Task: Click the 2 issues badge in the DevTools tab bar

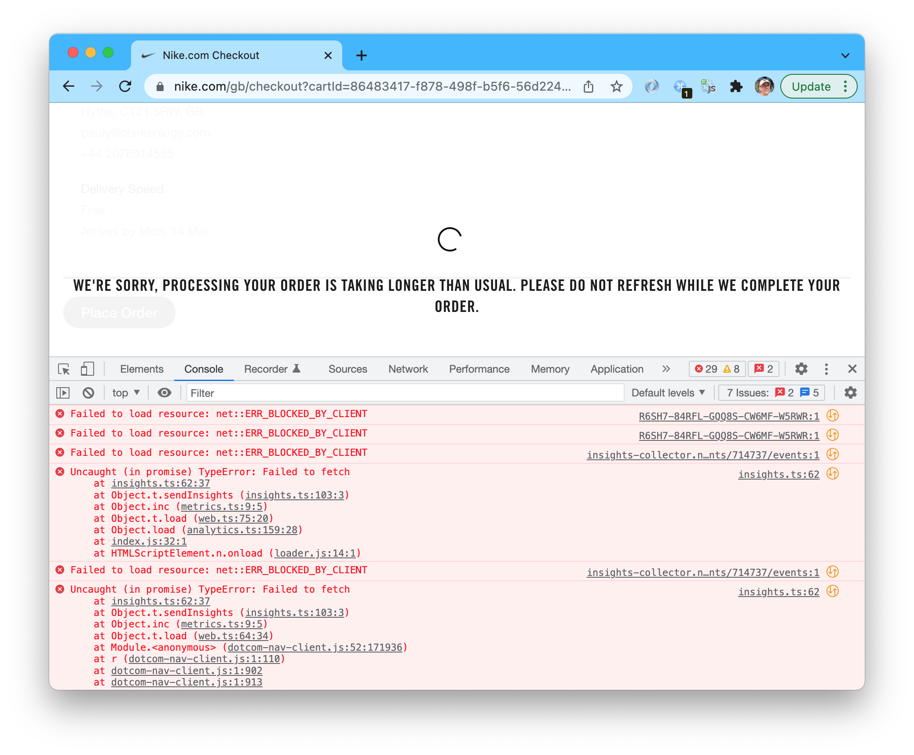Action: point(764,369)
